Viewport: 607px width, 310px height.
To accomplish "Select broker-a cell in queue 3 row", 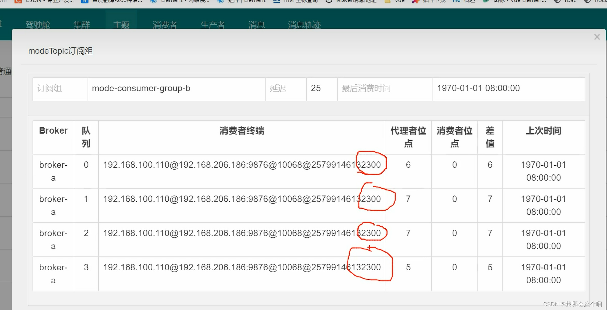I will (53, 274).
